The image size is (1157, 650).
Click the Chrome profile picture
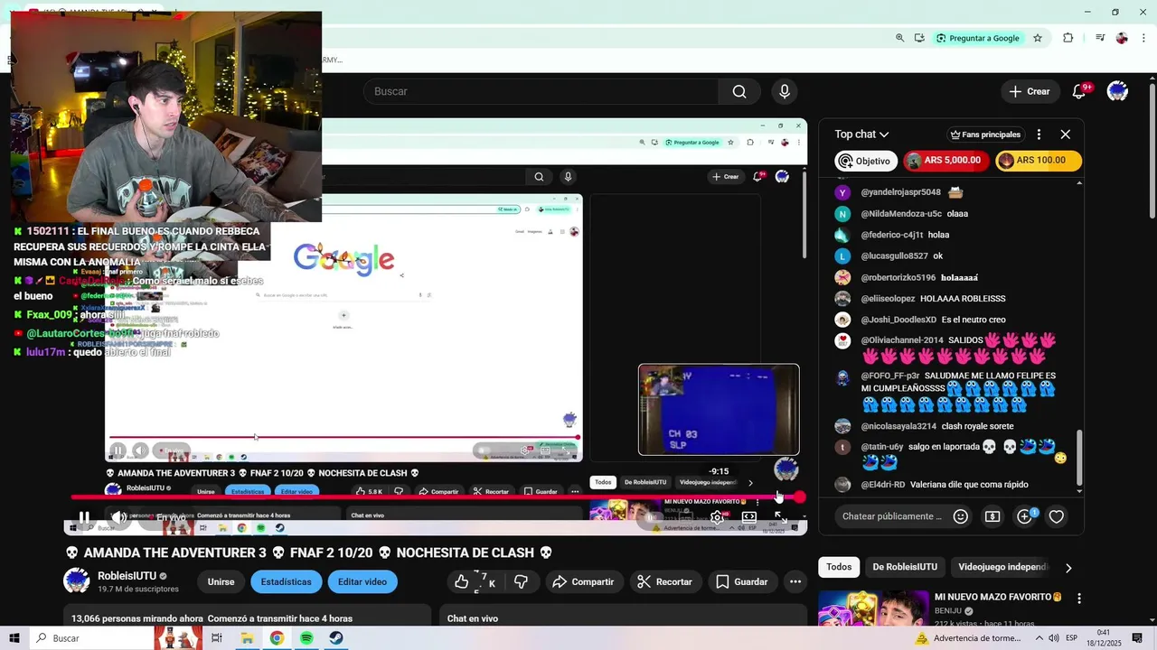click(x=1122, y=38)
